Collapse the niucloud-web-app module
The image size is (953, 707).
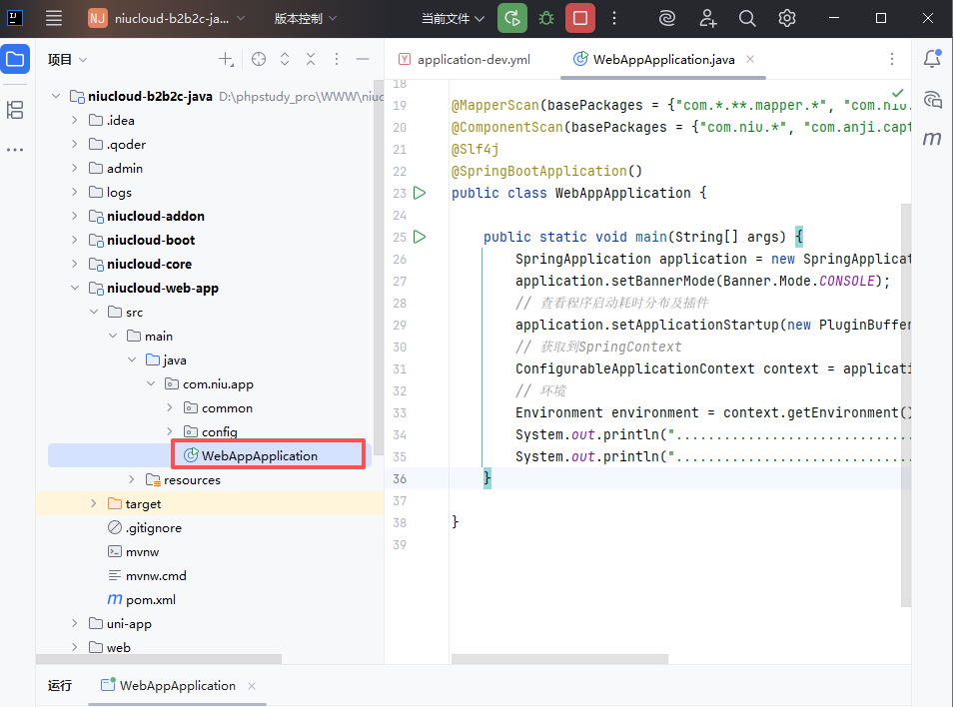75,289
